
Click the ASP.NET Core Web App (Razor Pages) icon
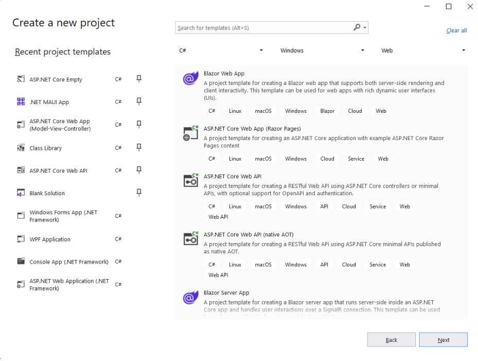[x=190, y=134]
